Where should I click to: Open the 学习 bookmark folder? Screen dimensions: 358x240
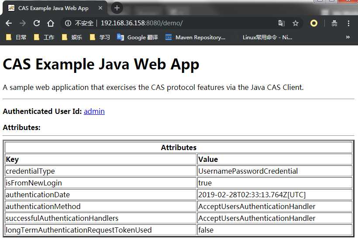(100, 38)
